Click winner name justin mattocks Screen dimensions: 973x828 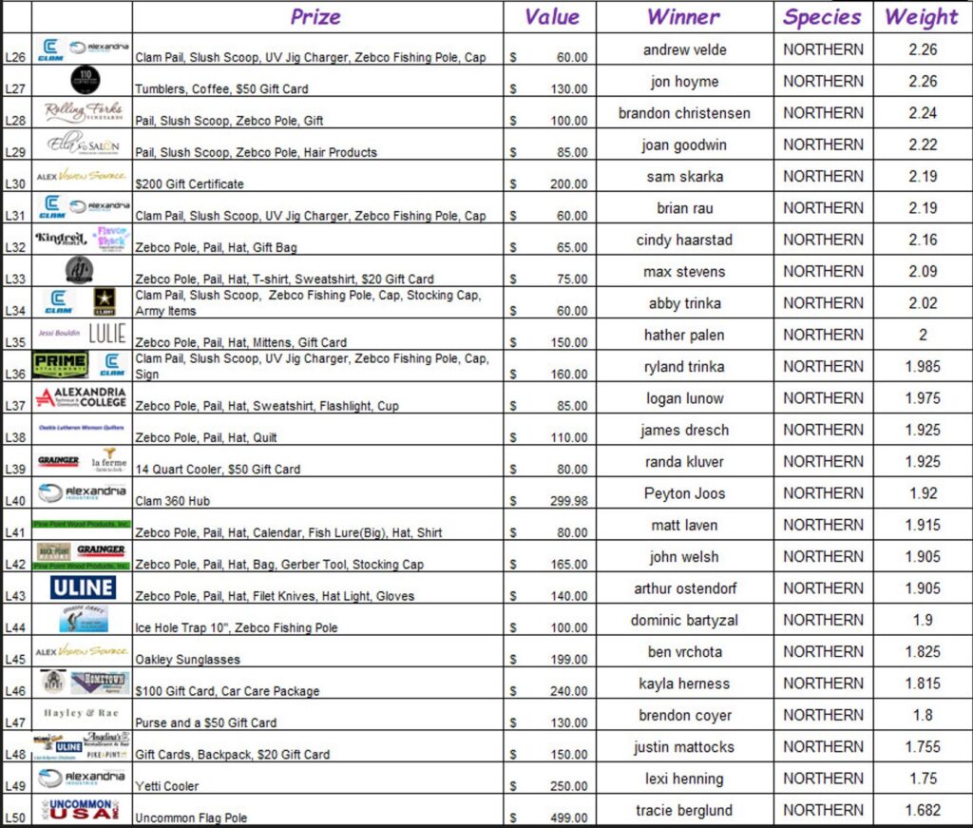tap(684, 747)
